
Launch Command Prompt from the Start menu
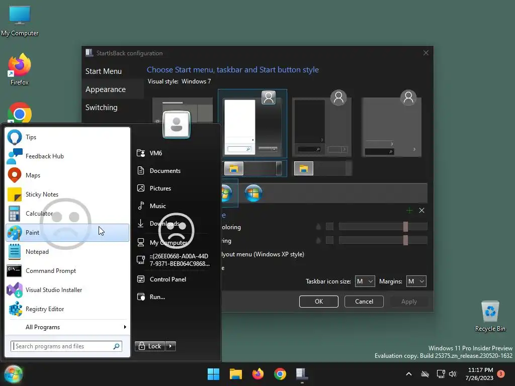pyautogui.click(x=67, y=271)
